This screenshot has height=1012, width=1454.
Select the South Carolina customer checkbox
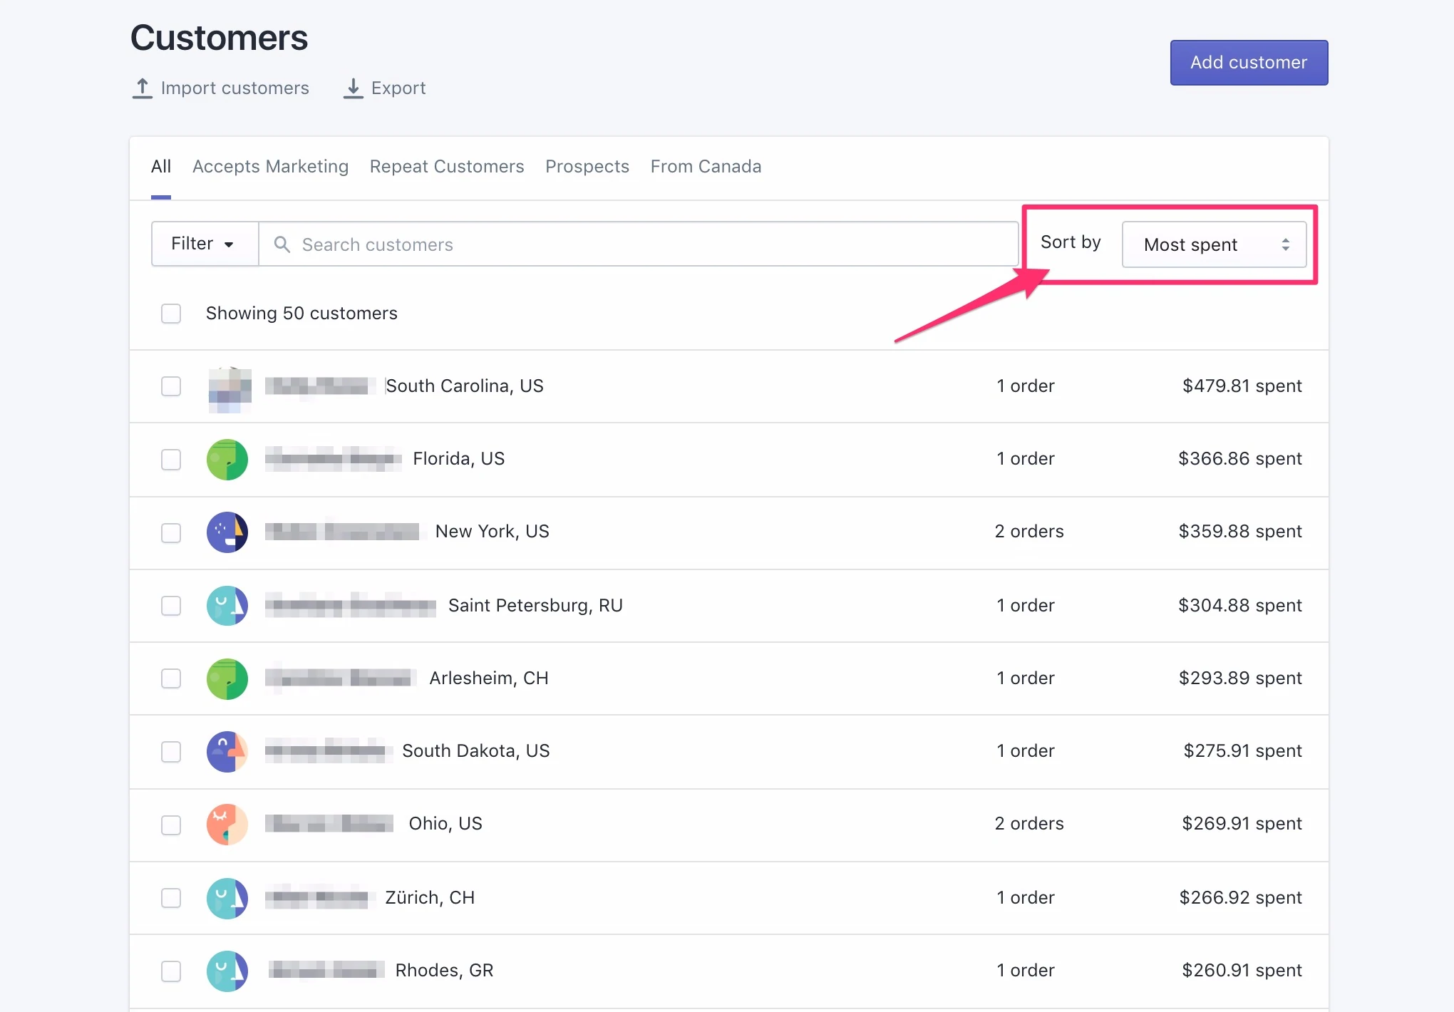click(x=171, y=386)
